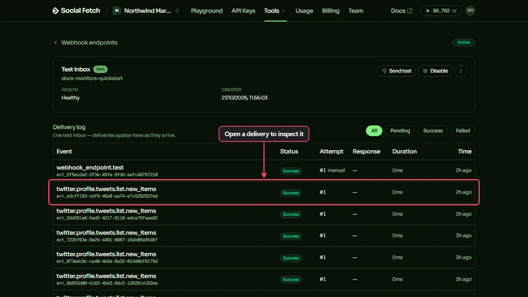Click the Duration column header
Image resolution: width=528 pixels, height=297 pixels.
[405, 151]
